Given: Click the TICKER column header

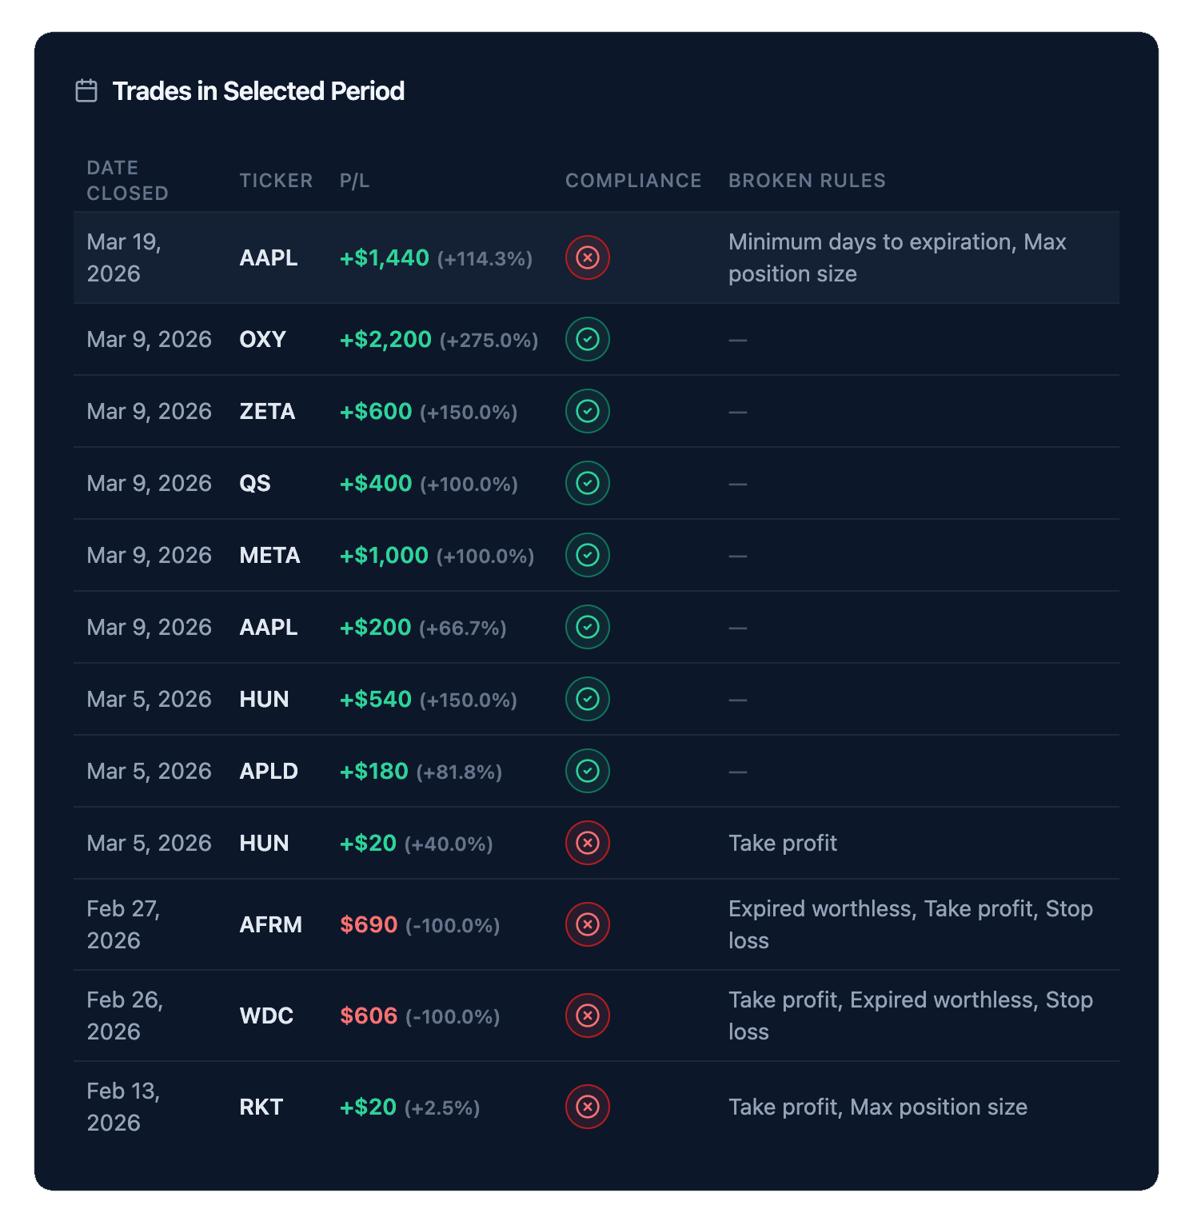Looking at the screenshot, I should [276, 180].
